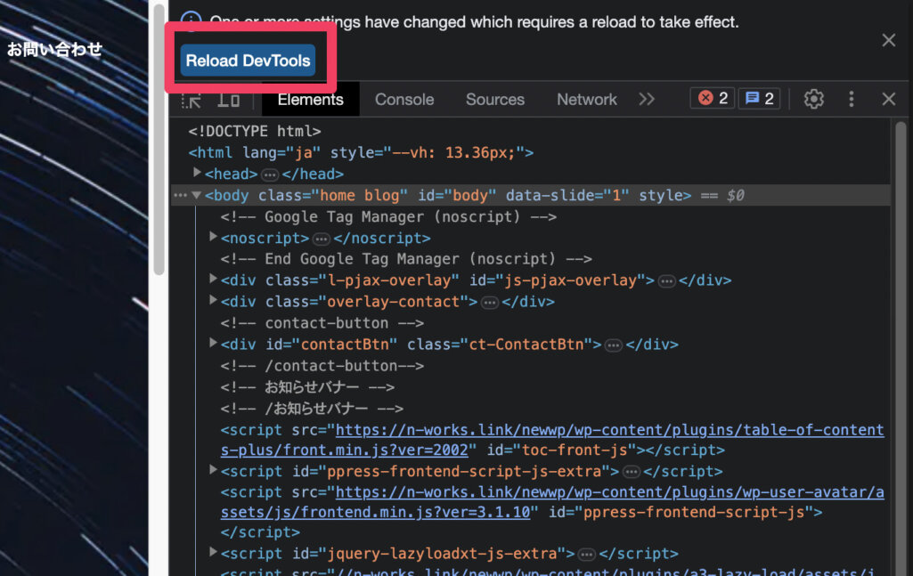
Task: Toggle the device toolbar icon
Action: (x=229, y=100)
